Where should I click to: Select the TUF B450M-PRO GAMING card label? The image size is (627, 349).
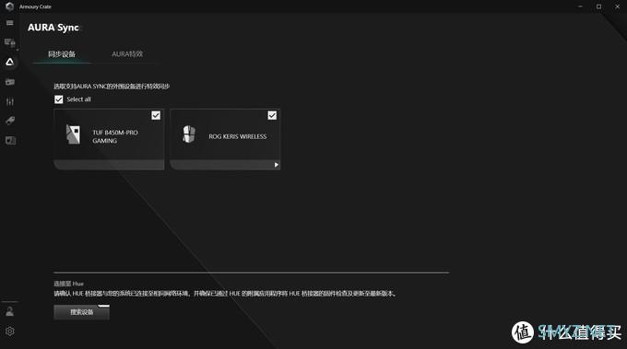pyautogui.click(x=115, y=136)
